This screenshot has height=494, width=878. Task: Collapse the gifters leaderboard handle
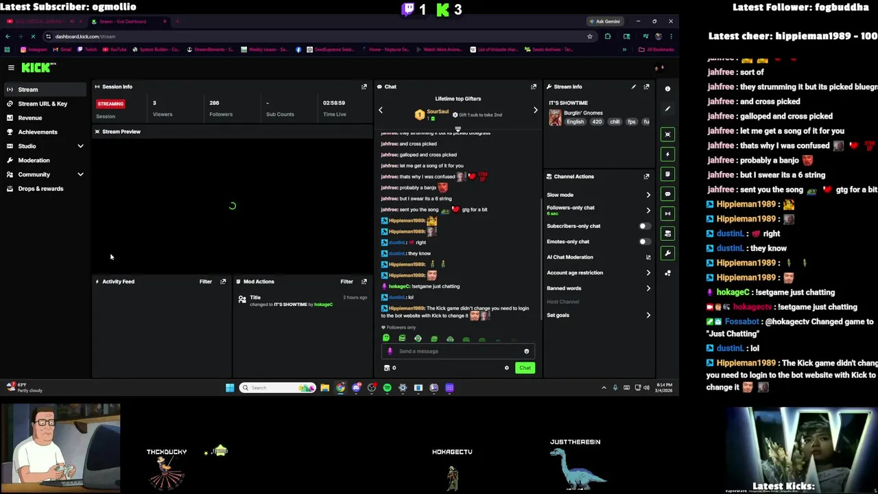click(x=458, y=128)
